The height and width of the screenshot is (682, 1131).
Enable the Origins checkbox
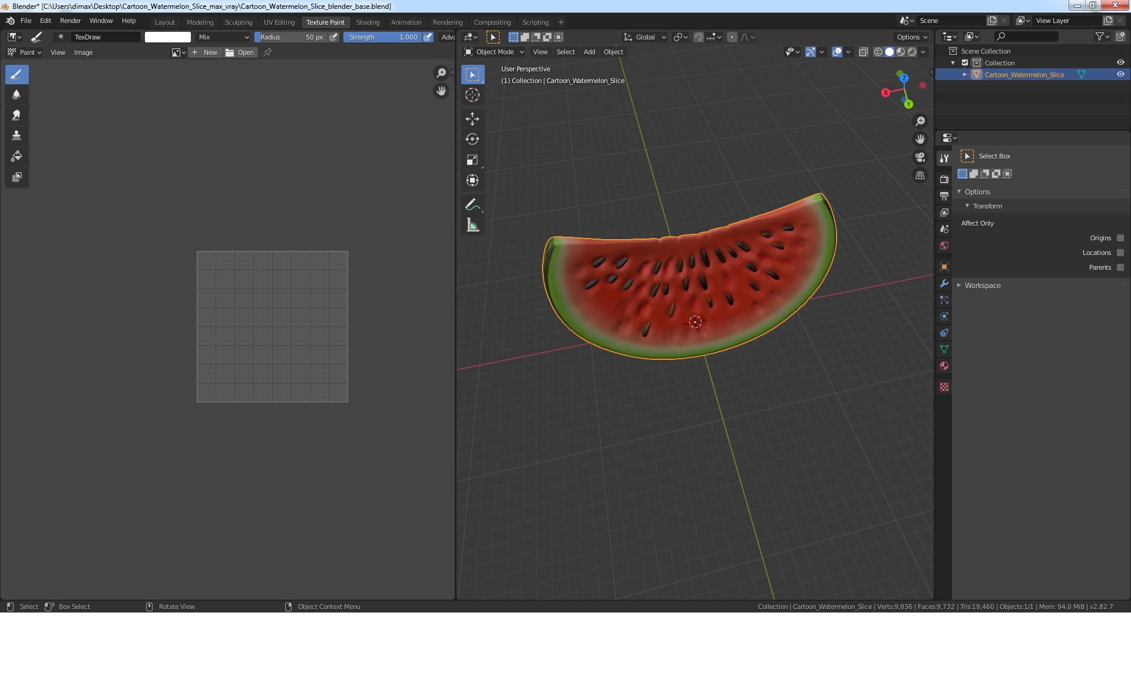pos(1120,238)
